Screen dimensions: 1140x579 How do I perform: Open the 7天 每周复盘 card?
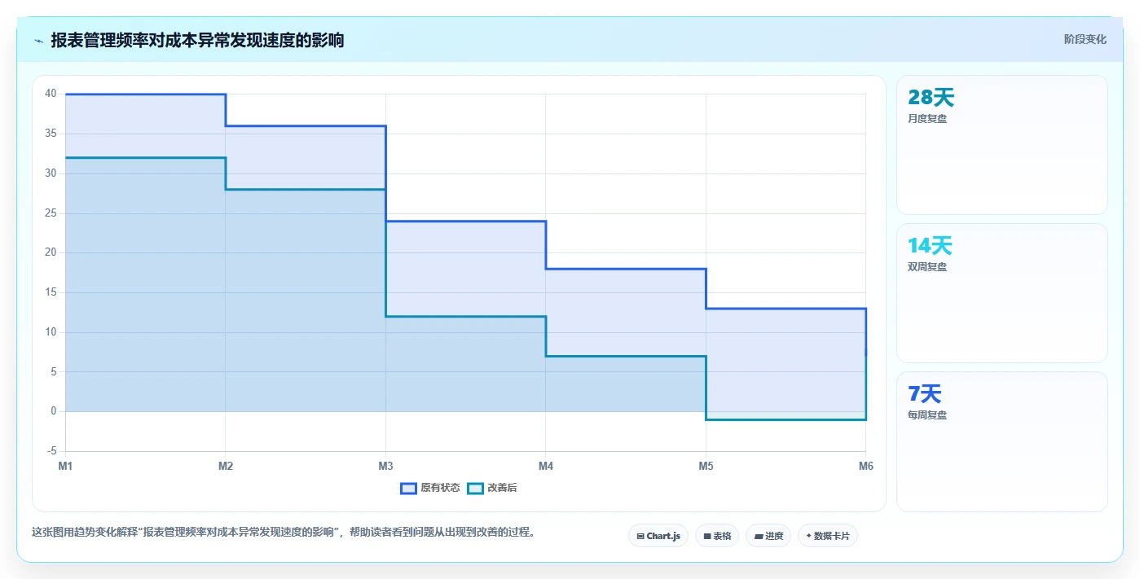(x=1002, y=441)
